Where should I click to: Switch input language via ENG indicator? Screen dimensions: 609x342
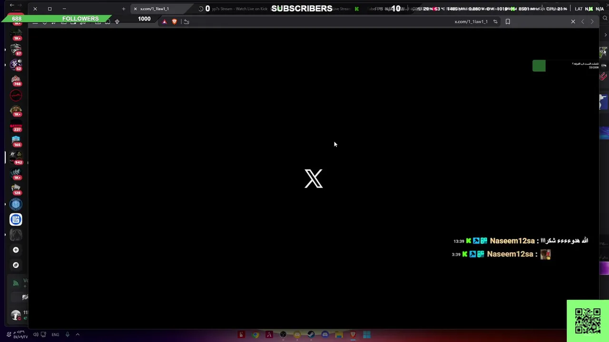coord(55,334)
